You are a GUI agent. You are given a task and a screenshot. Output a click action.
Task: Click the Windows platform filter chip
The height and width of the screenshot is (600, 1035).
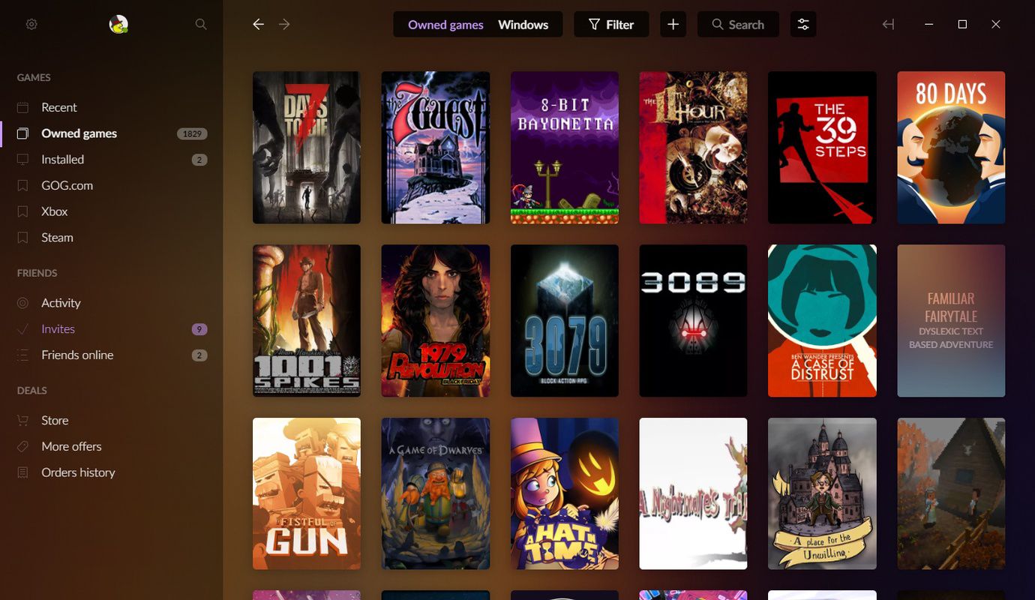click(523, 25)
